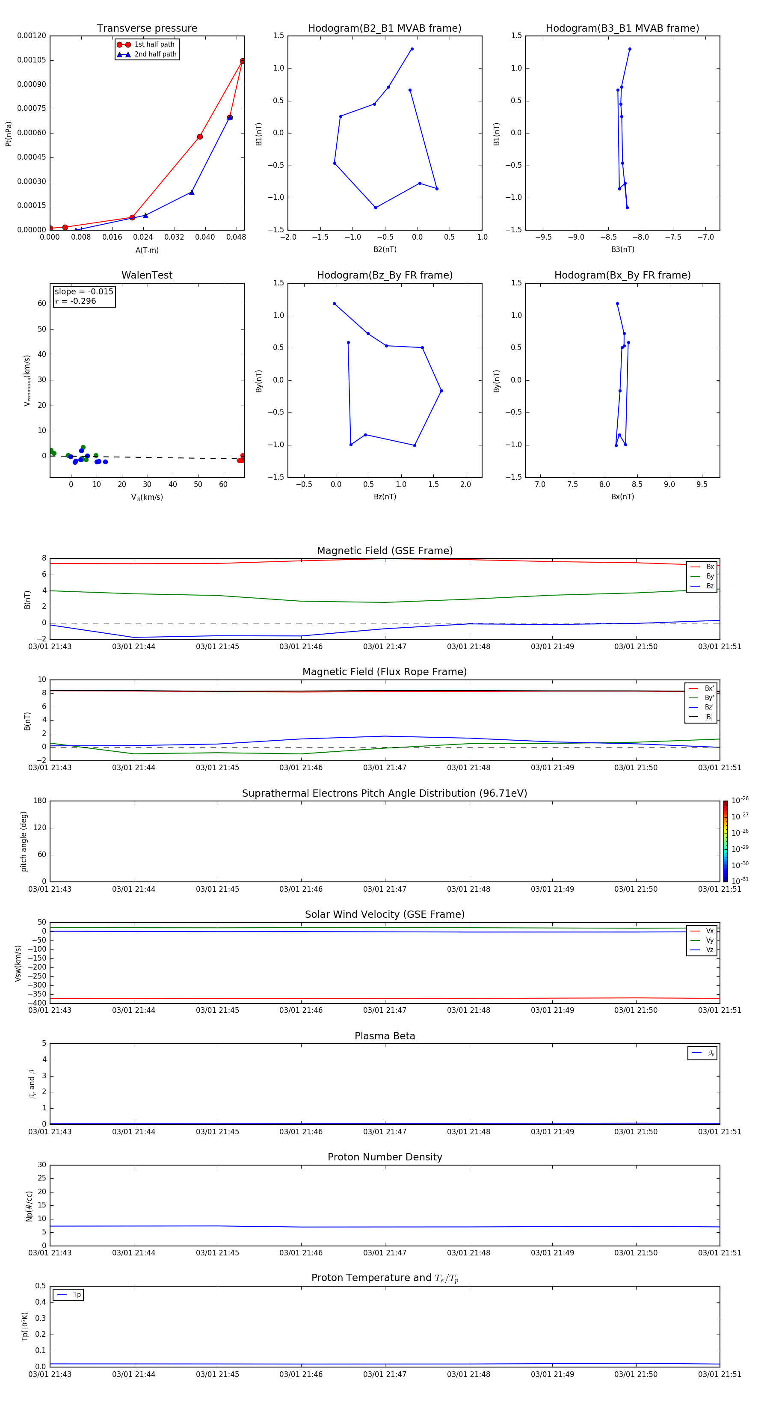
Task: Click the 'Hodogram(B2_B1 MVAB frame)' title
Action: pos(385,29)
